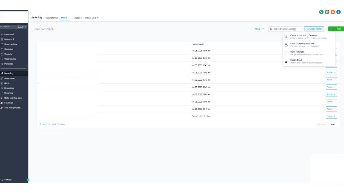Click the blue help question mark icon
Image resolution: width=344 pixels, height=193 pixels.
(x=338, y=12)
